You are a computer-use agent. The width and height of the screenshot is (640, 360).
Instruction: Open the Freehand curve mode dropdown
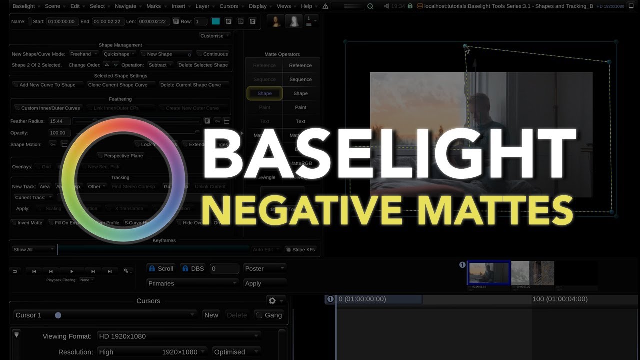83,54
